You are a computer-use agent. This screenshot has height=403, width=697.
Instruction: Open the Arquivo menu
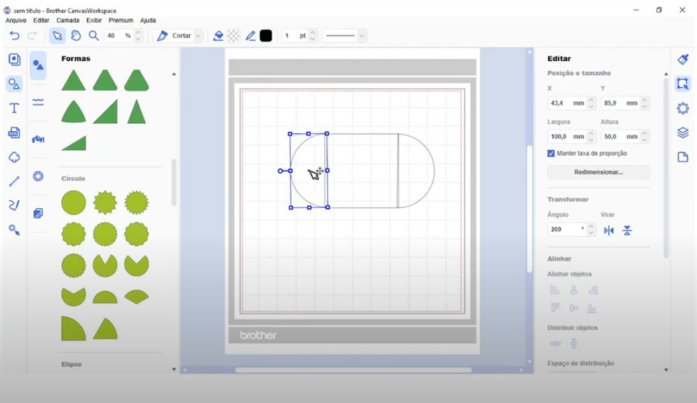point(15,20)
